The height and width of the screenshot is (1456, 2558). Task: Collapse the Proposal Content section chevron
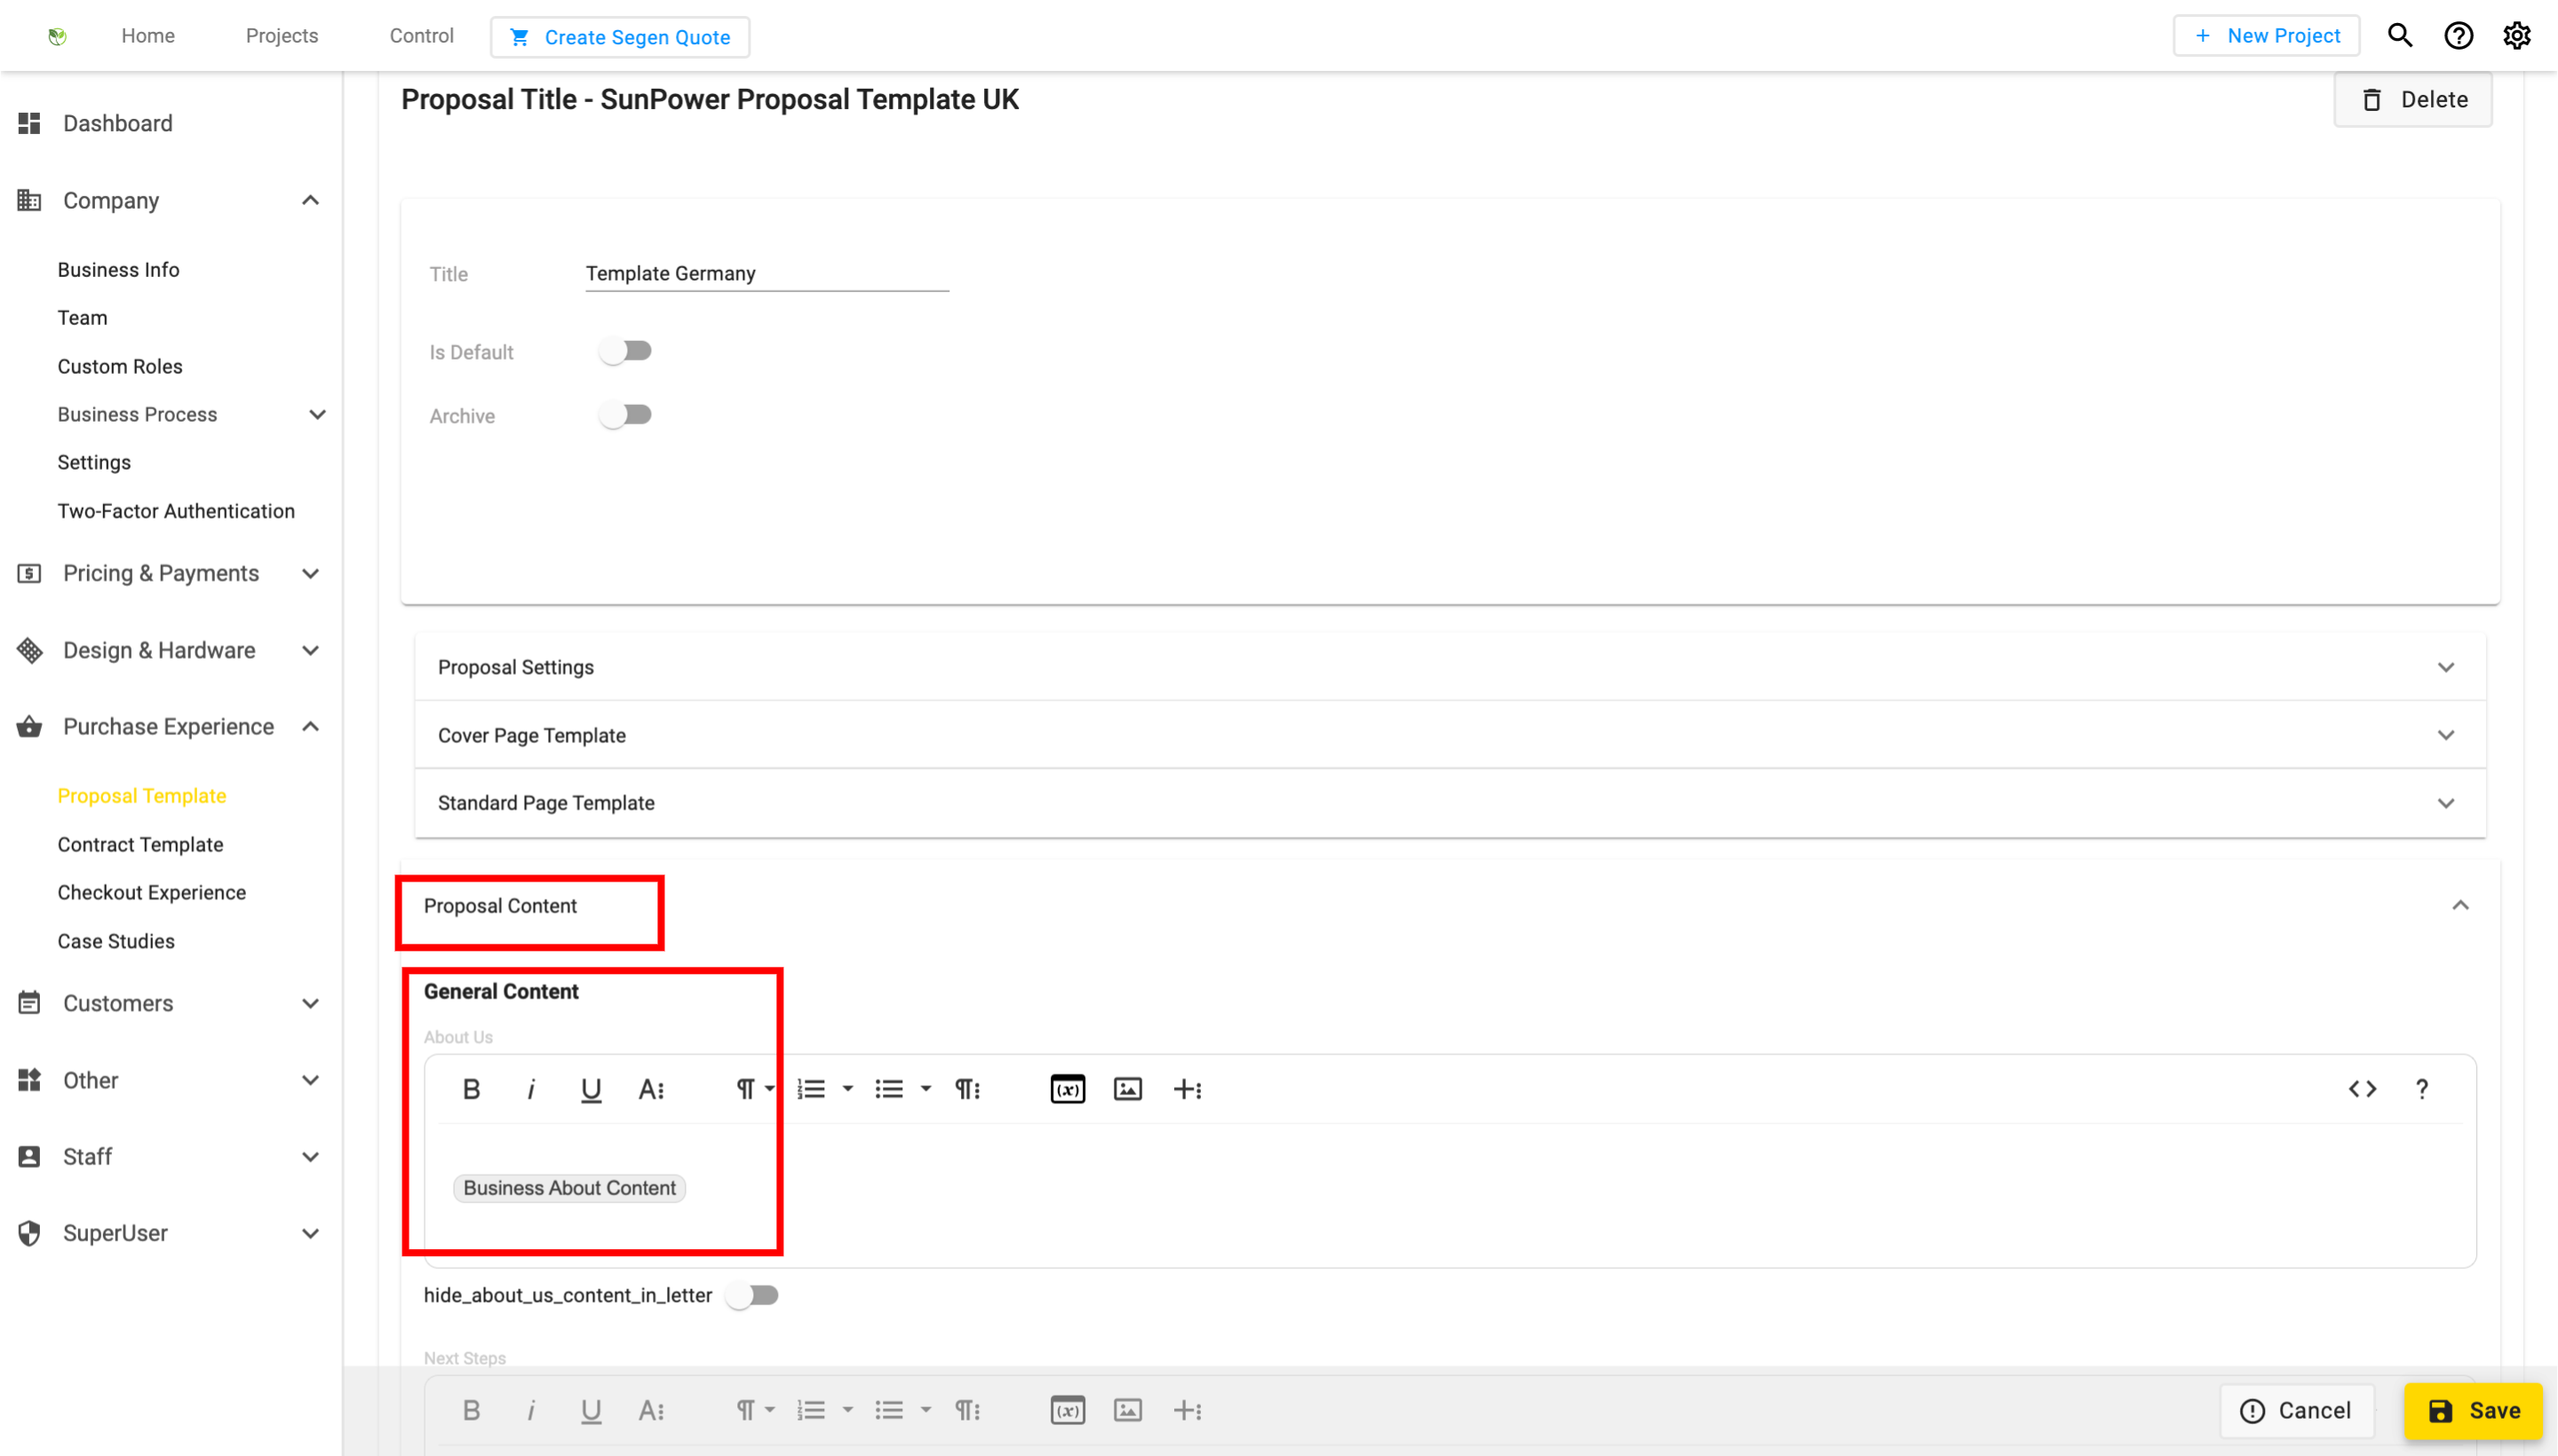click(x=2461, y=906)
